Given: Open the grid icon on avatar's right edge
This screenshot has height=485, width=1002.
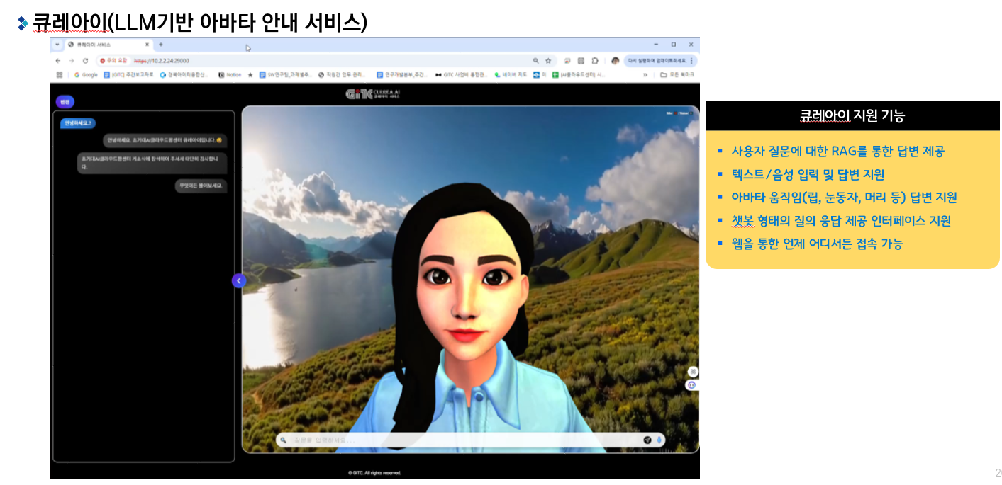Looking at the screenshot, I should point(693,372).
